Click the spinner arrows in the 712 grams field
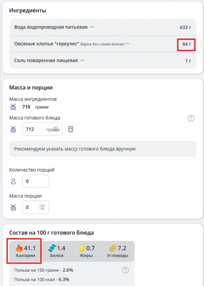Image resolution: width=204 pixels, height=286 pixels. click(56, 129)
